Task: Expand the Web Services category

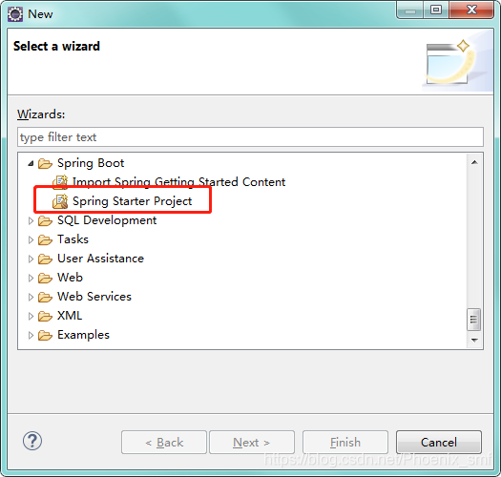Action: pos(31,297)
